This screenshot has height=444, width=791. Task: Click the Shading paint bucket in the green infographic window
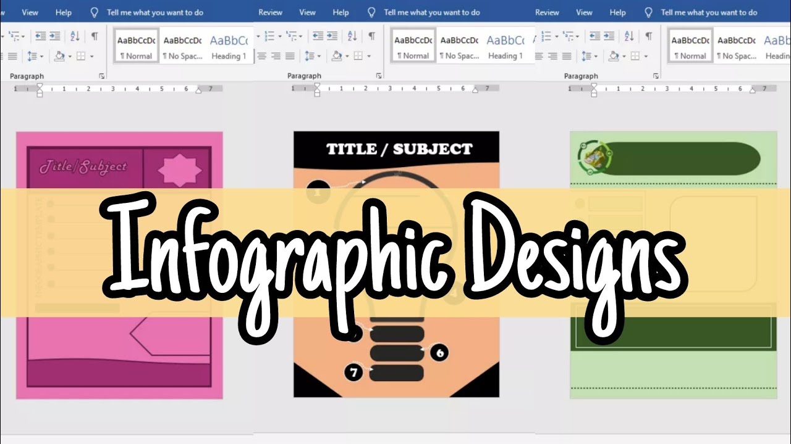pyautogui.click(x=613, y=56)
